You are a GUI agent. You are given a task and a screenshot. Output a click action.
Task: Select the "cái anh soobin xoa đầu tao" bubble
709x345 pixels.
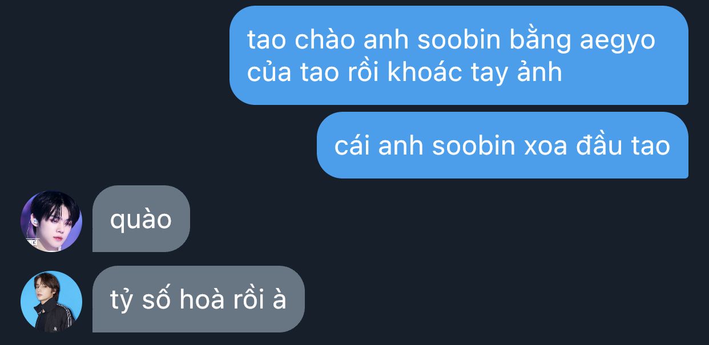pos(502,145)
